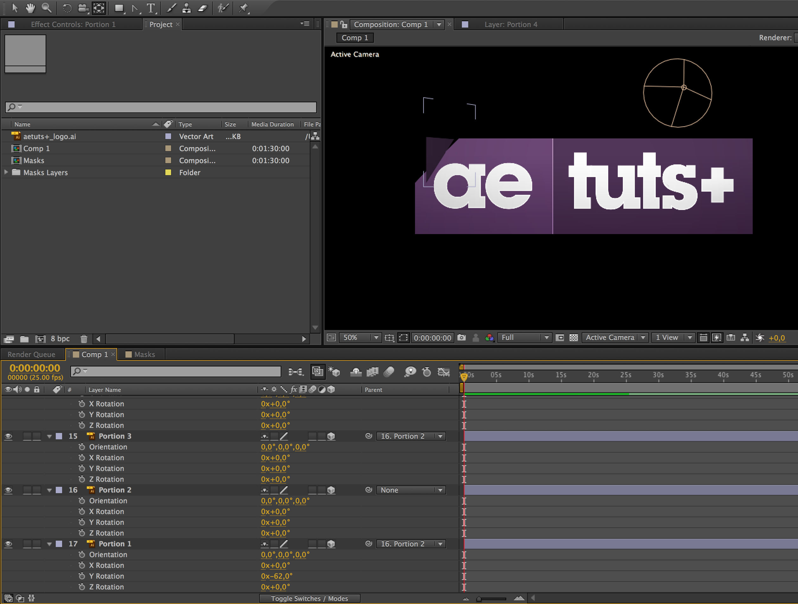The image size is (798, 604).
Task: Select the Pan Behind anchor tool
Action: point(99,8)
